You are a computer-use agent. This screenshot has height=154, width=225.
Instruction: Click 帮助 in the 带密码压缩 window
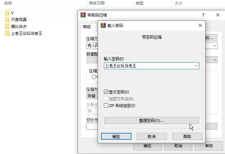pyautogui.click(x=209, y=146)
